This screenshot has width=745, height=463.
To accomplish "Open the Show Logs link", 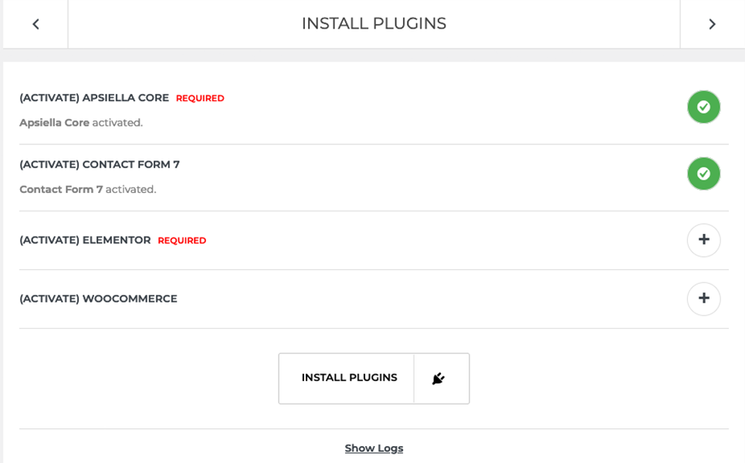I will point(374,448).
